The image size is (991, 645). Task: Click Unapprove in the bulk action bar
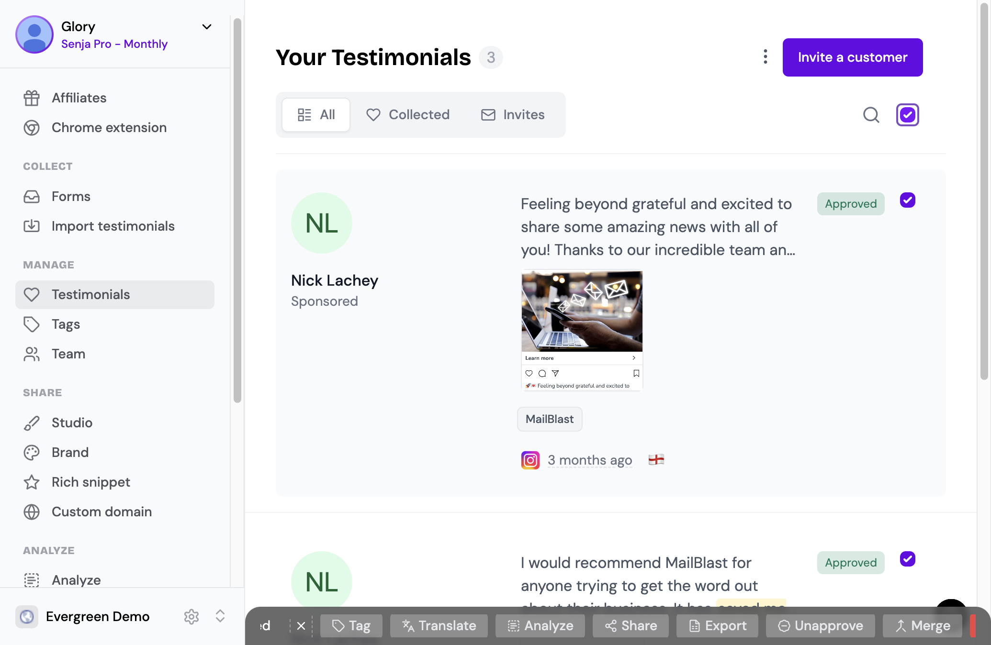(x=821, y=626)
